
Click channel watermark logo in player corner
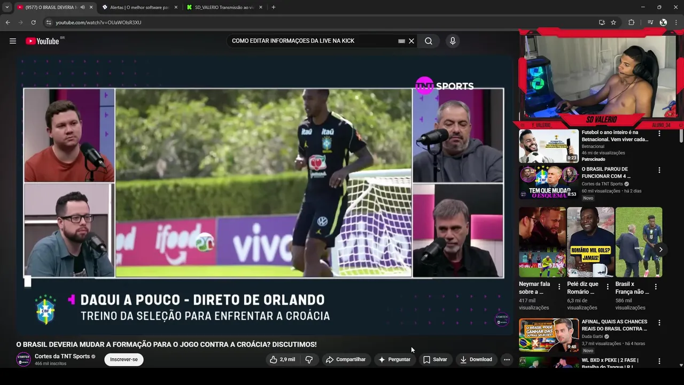(502, 319)
